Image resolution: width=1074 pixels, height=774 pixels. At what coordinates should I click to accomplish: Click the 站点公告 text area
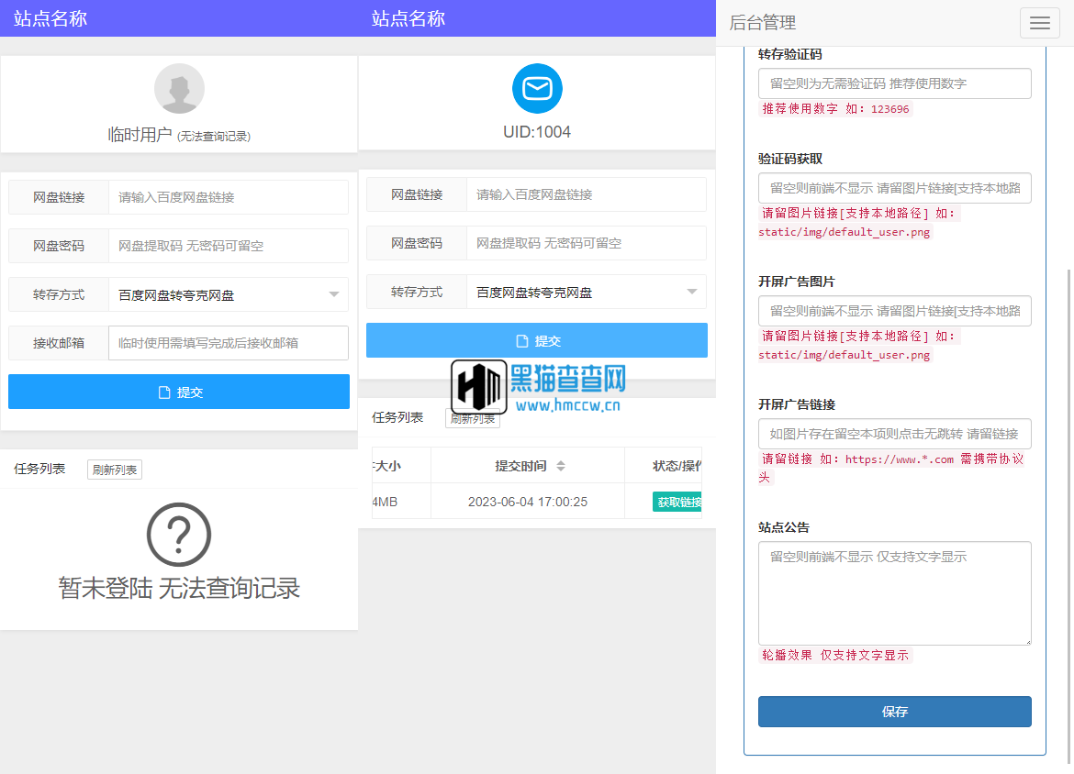(x=894, y=592)
